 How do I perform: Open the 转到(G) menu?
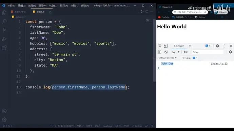pos(53,6)
